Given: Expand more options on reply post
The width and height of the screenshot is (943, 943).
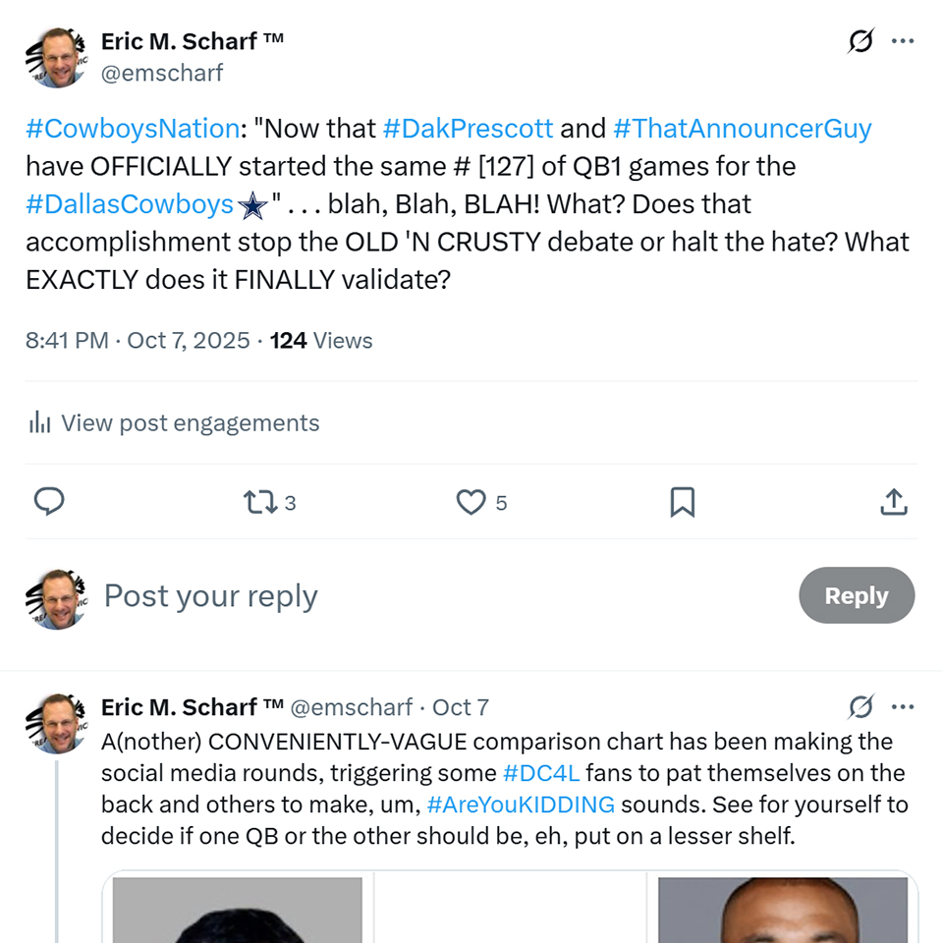Looking at the screenshot, I should (903, 707).
